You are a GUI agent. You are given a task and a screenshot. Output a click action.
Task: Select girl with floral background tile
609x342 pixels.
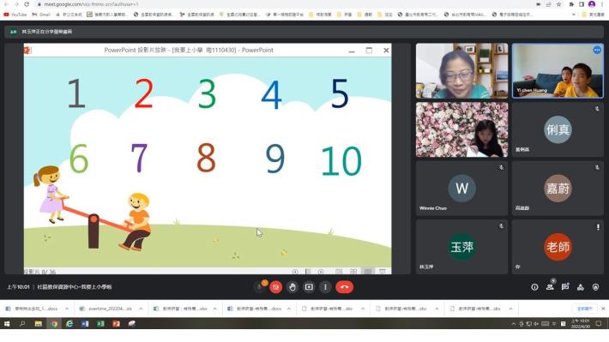click(x=461, y=129)
